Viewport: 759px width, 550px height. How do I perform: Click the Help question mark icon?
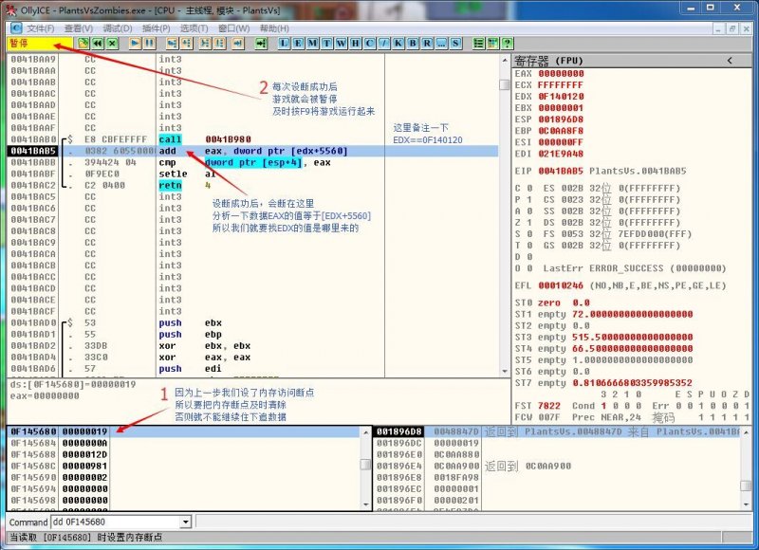pyautogui.click(x=507, y=44)
